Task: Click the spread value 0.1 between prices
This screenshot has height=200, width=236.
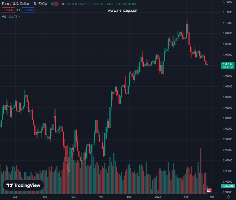Action: 18,10
